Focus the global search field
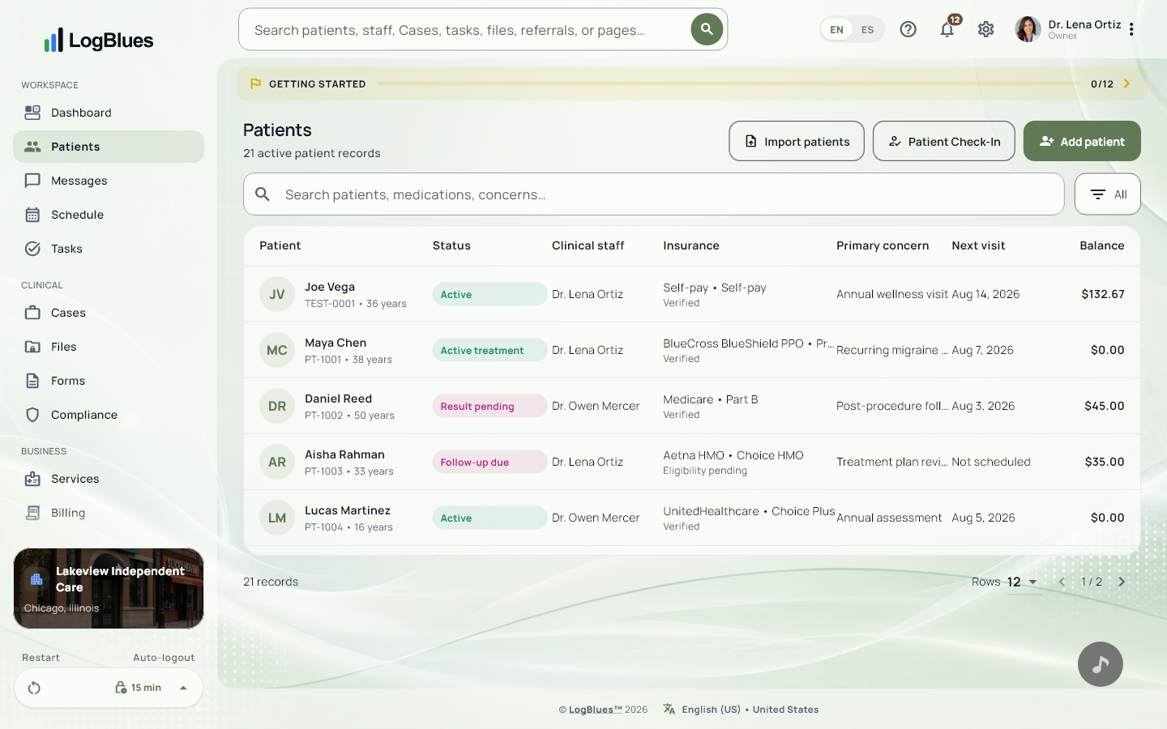Image resolution: width=1167 pixels, height=729 pixels. (470, 30)
